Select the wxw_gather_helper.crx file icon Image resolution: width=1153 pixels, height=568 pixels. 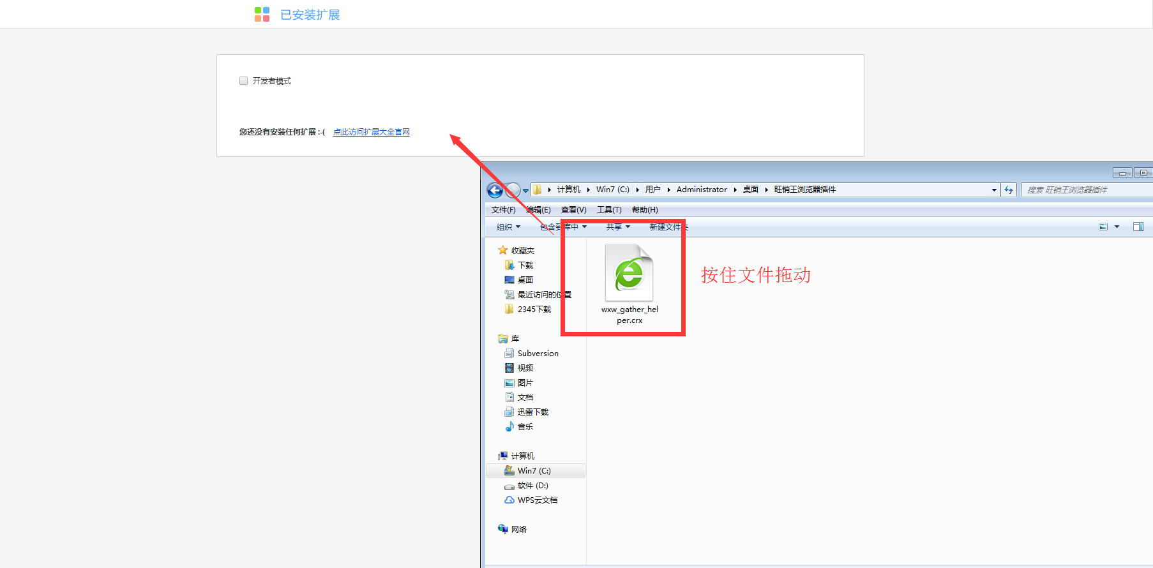point(629,273)
